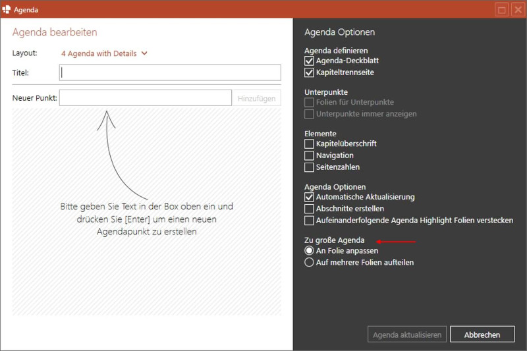This screenshot has width=527, height=351.
Task: Enable Seitenzahlen checkbox
Action: 310,167
